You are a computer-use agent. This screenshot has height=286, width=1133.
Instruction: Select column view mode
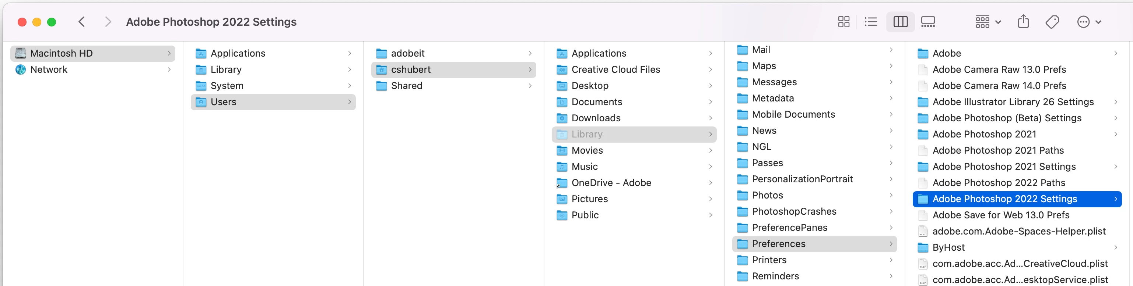900,22
